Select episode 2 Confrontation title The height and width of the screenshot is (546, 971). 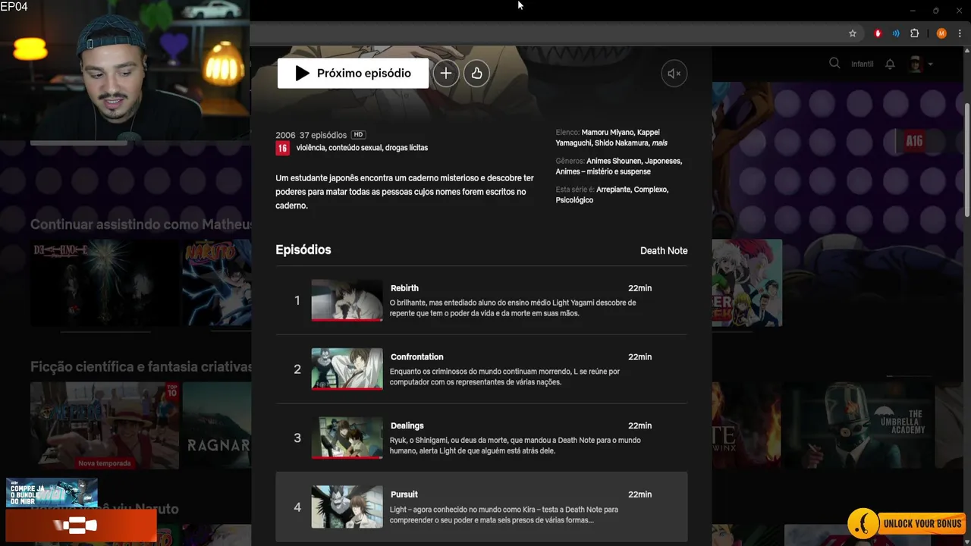click(x=416, y=357)
